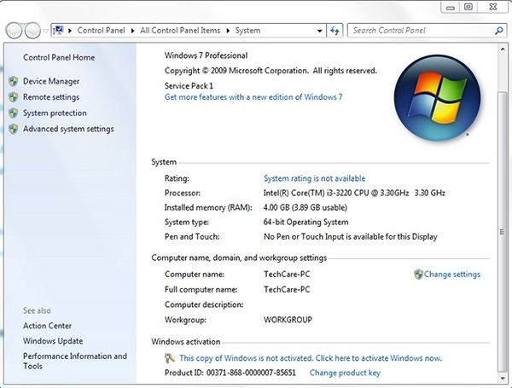Click the Forward navigation arrow button
Screen dimensions: 512x388
32,31
